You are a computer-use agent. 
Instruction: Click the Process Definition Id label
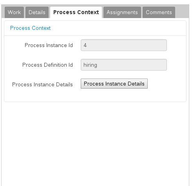pyautogui.click(x=47, y=65)
